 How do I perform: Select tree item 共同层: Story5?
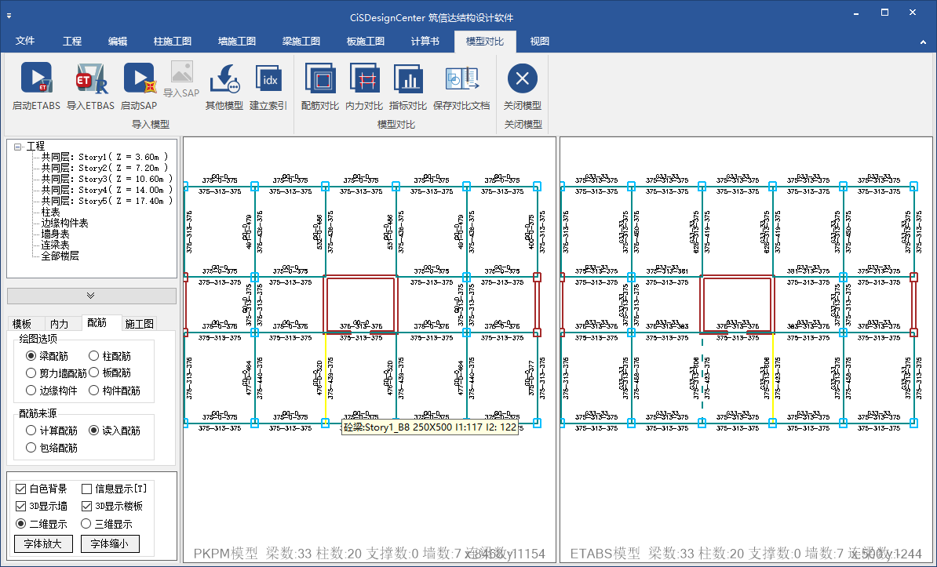(107, 201)
